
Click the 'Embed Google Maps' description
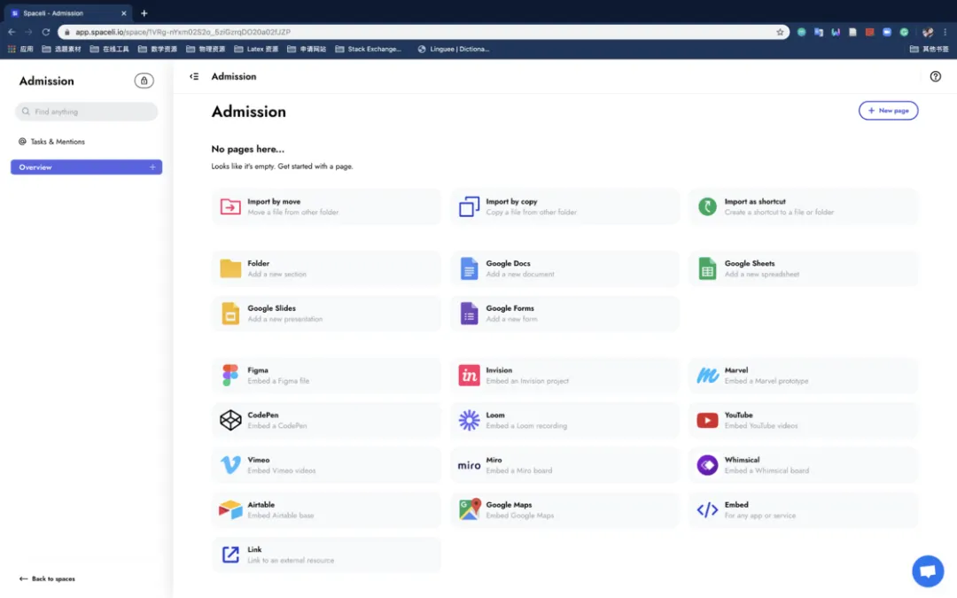tap(520, 516)
